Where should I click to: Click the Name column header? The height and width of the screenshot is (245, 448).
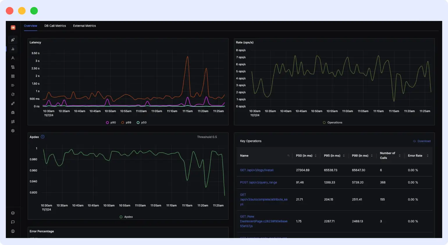pyautogui.click(x=244, y=156)
